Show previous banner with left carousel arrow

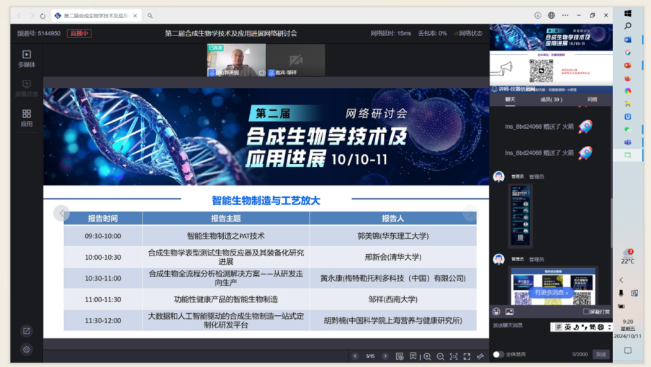(62, 213)
